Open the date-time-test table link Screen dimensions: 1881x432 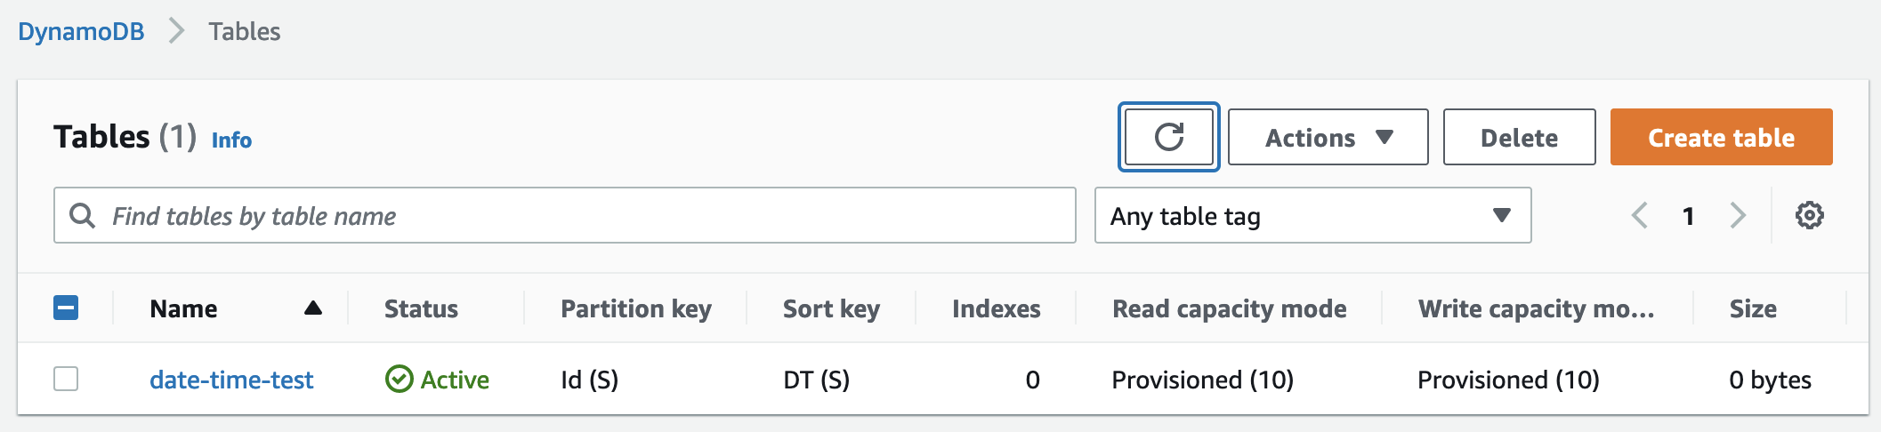pyautogui.click(x=231, y=380)
